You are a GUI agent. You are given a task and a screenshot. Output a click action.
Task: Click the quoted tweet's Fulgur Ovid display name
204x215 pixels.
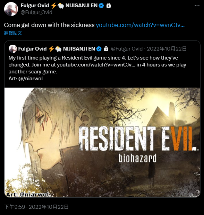pos(32,49)
